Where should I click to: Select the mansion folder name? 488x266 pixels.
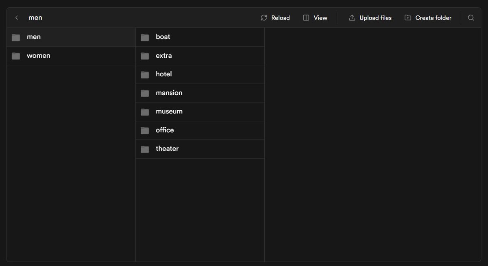click(x=169, y=93)
